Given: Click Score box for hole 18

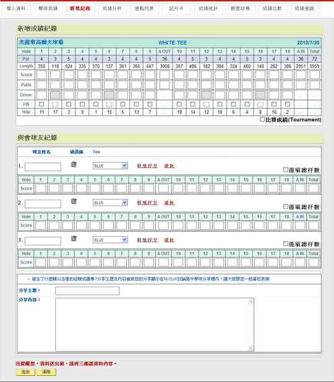Looking at the screenshot, I should (x=288, y=75).
